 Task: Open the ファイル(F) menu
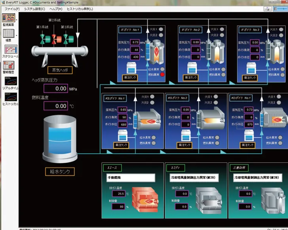coord(12,9)
